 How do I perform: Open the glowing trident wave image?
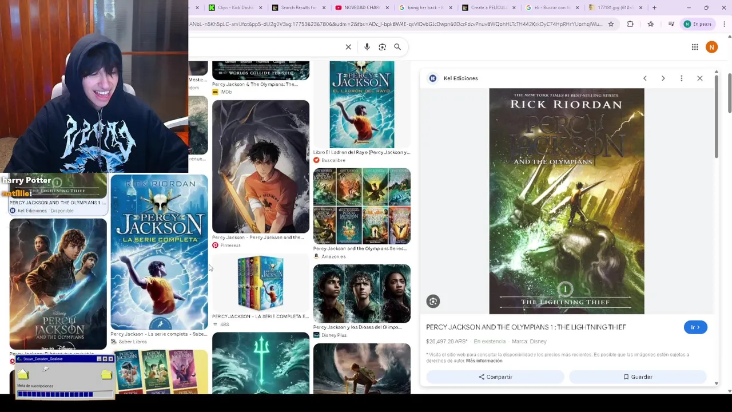tap(261, 364)
